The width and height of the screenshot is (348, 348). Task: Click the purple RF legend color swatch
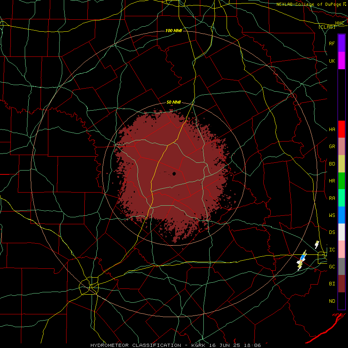[341, 43]
